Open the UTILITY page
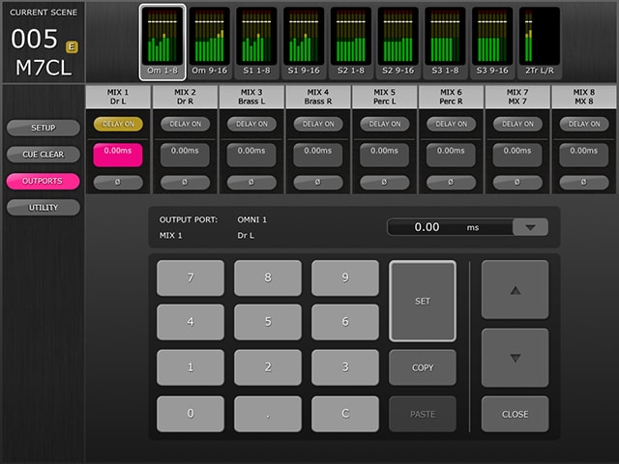Viewport: 619px width, 464px height. click(x=43, y=207)
